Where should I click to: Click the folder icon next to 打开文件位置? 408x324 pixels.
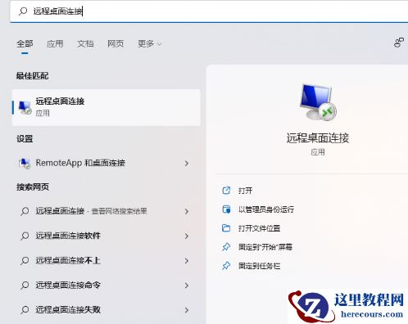tap(226, 228)
